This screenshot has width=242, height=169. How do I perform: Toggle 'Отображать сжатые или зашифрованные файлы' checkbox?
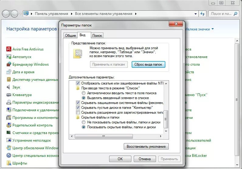78,83
